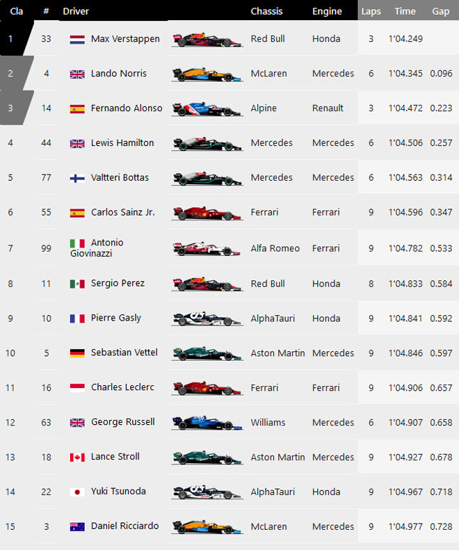The width and height of the screenshot is (459, 550).
Task: Click George Russell's Williams car image
Action: (207, 423)
